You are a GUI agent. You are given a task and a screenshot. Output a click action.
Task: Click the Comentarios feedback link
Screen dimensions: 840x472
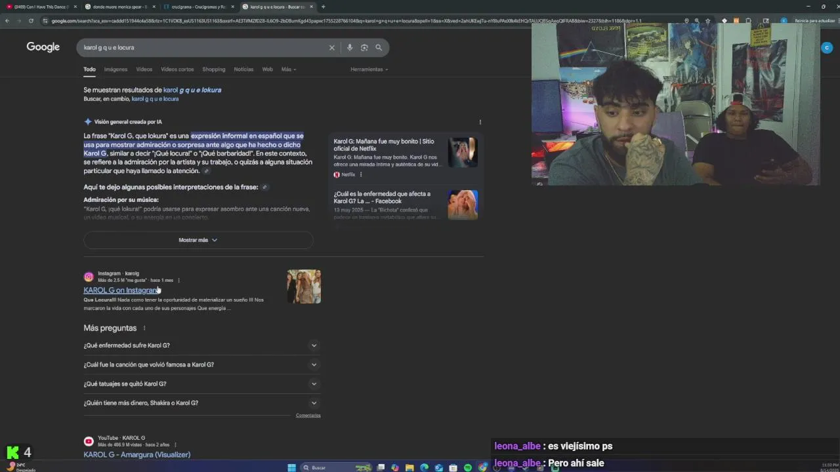click(308, 416)
